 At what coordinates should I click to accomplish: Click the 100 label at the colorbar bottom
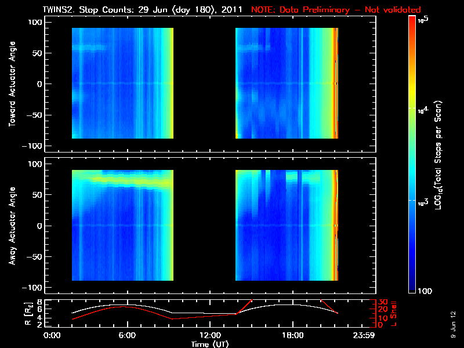(x=425, y=291)
